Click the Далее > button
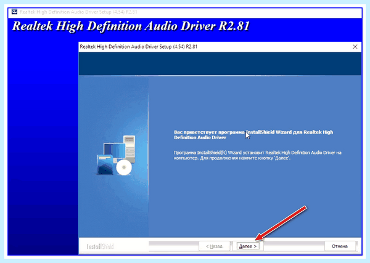The width and height of the screenshot is (370, 263). coord(248,246)
